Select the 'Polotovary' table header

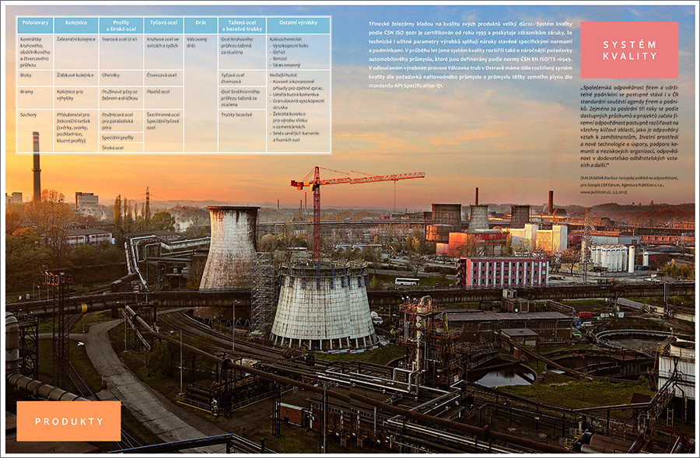(x=35, y=26)
